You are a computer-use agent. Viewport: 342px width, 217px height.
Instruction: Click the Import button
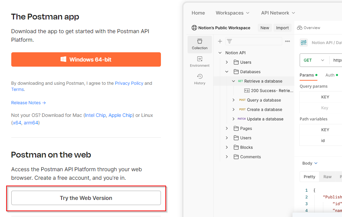point(282,28)
